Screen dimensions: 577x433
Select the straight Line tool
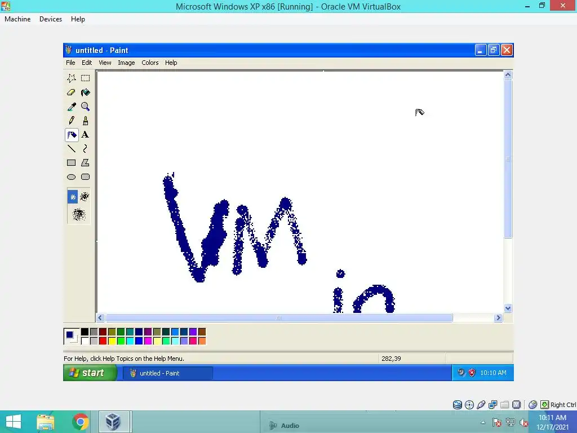[72, 149]
